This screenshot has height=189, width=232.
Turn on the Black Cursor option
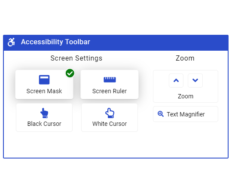[x=44, y=118]
